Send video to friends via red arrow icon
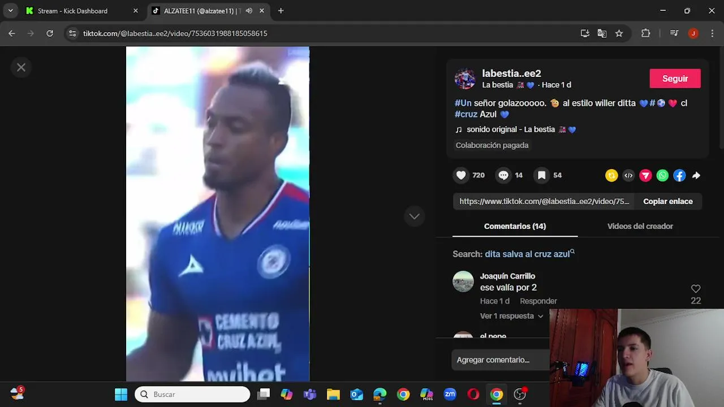Screen dimensions: 724x407 pyautogui.click(x=645, y=176)
